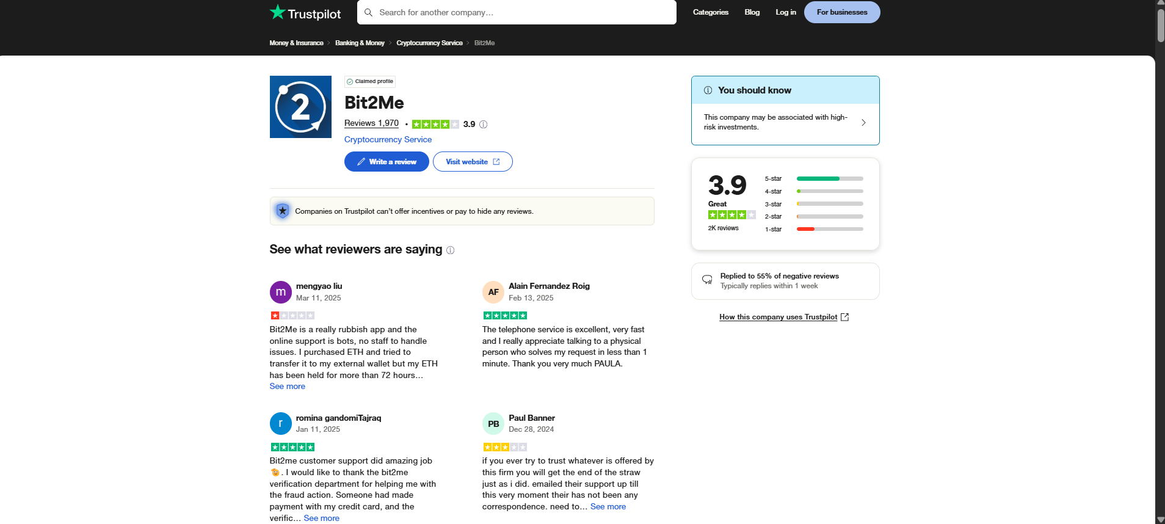Focus the company search field
The height and width of the screenshot is (524, 1165).
coord(517,12)
